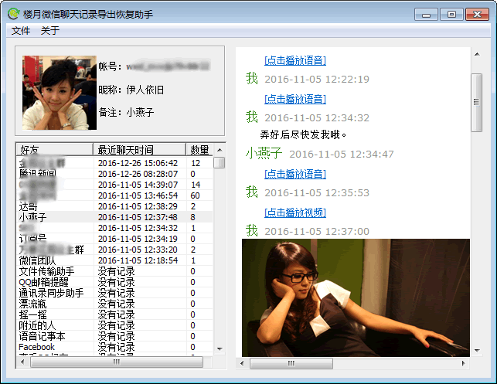The width and height of the screenshot is (497, 384).
Task: Click chat pane horizontal scroll thumb
Action: pyautogui.click(x=291, y=363)
